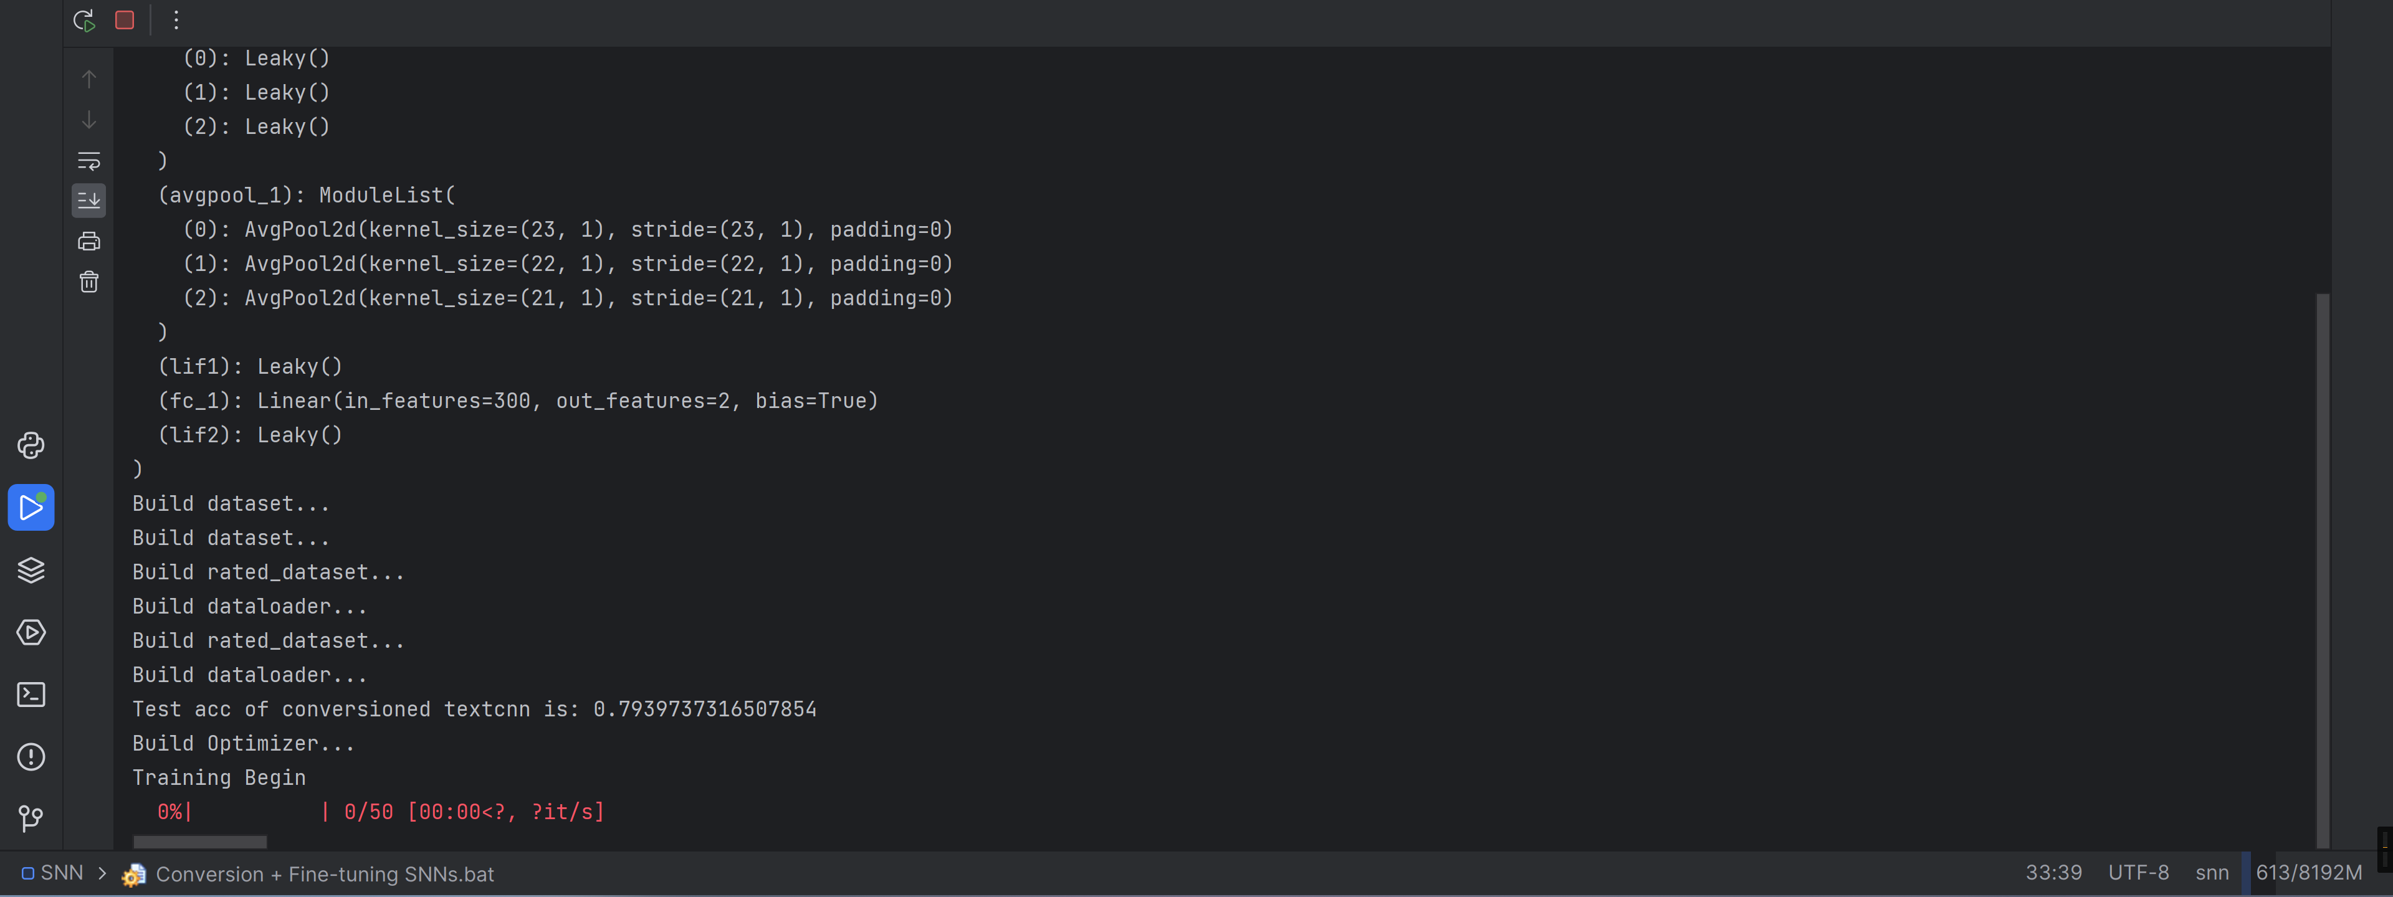Open the Python Console tool window
This screenshot has height=897, width=2393.
31,446
